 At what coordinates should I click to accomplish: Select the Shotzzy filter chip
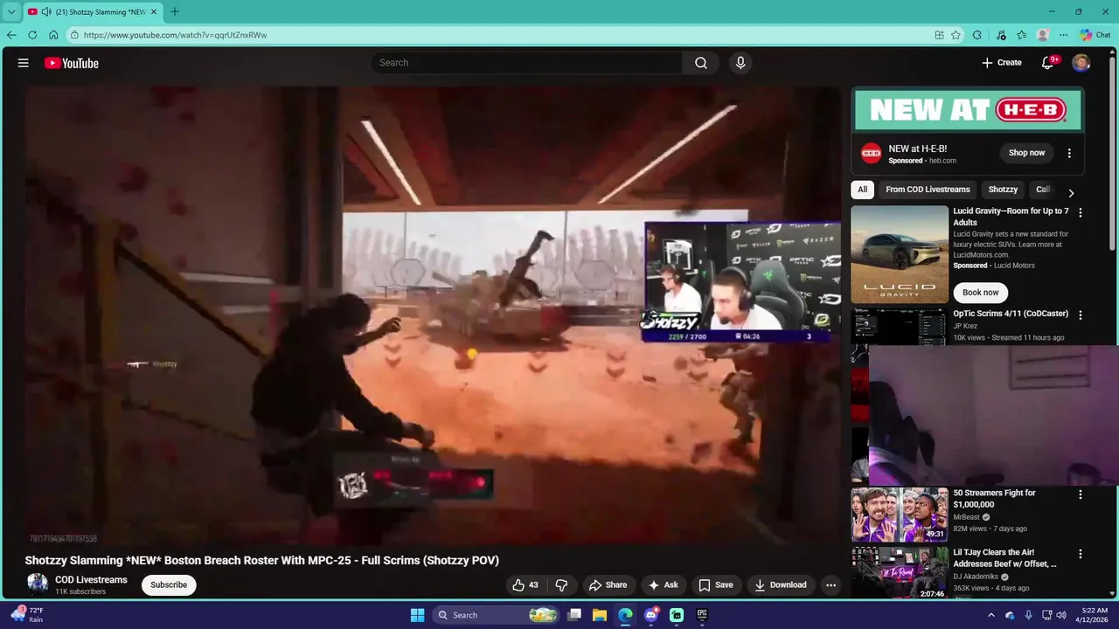click(1003, 190)
